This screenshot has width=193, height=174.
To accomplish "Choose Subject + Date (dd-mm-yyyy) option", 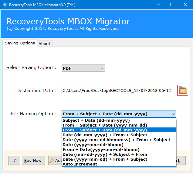I will click(119, 120).
